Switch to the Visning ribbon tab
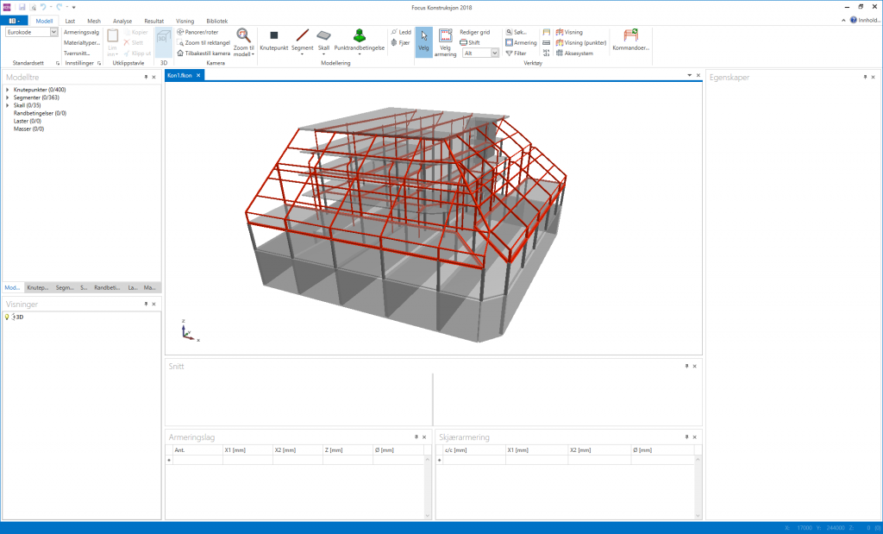 pyautogui.click(x=185, y=21)
